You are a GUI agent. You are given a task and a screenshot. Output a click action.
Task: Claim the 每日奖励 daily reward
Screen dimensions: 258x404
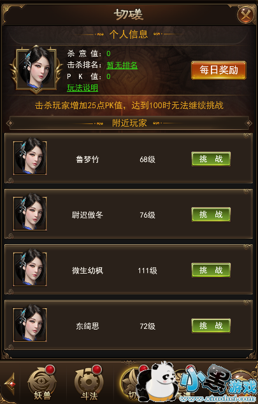219,70
